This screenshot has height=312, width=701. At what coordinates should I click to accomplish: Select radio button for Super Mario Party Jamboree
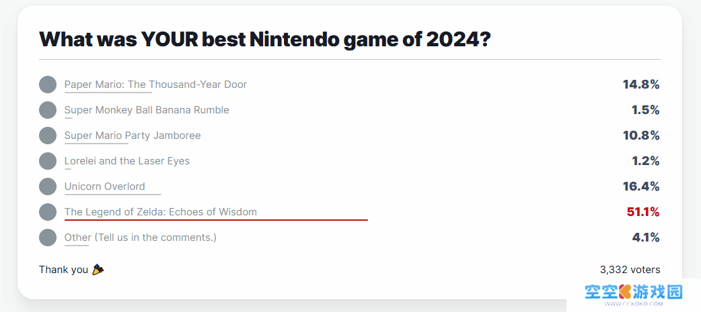(x=48, y=136)
